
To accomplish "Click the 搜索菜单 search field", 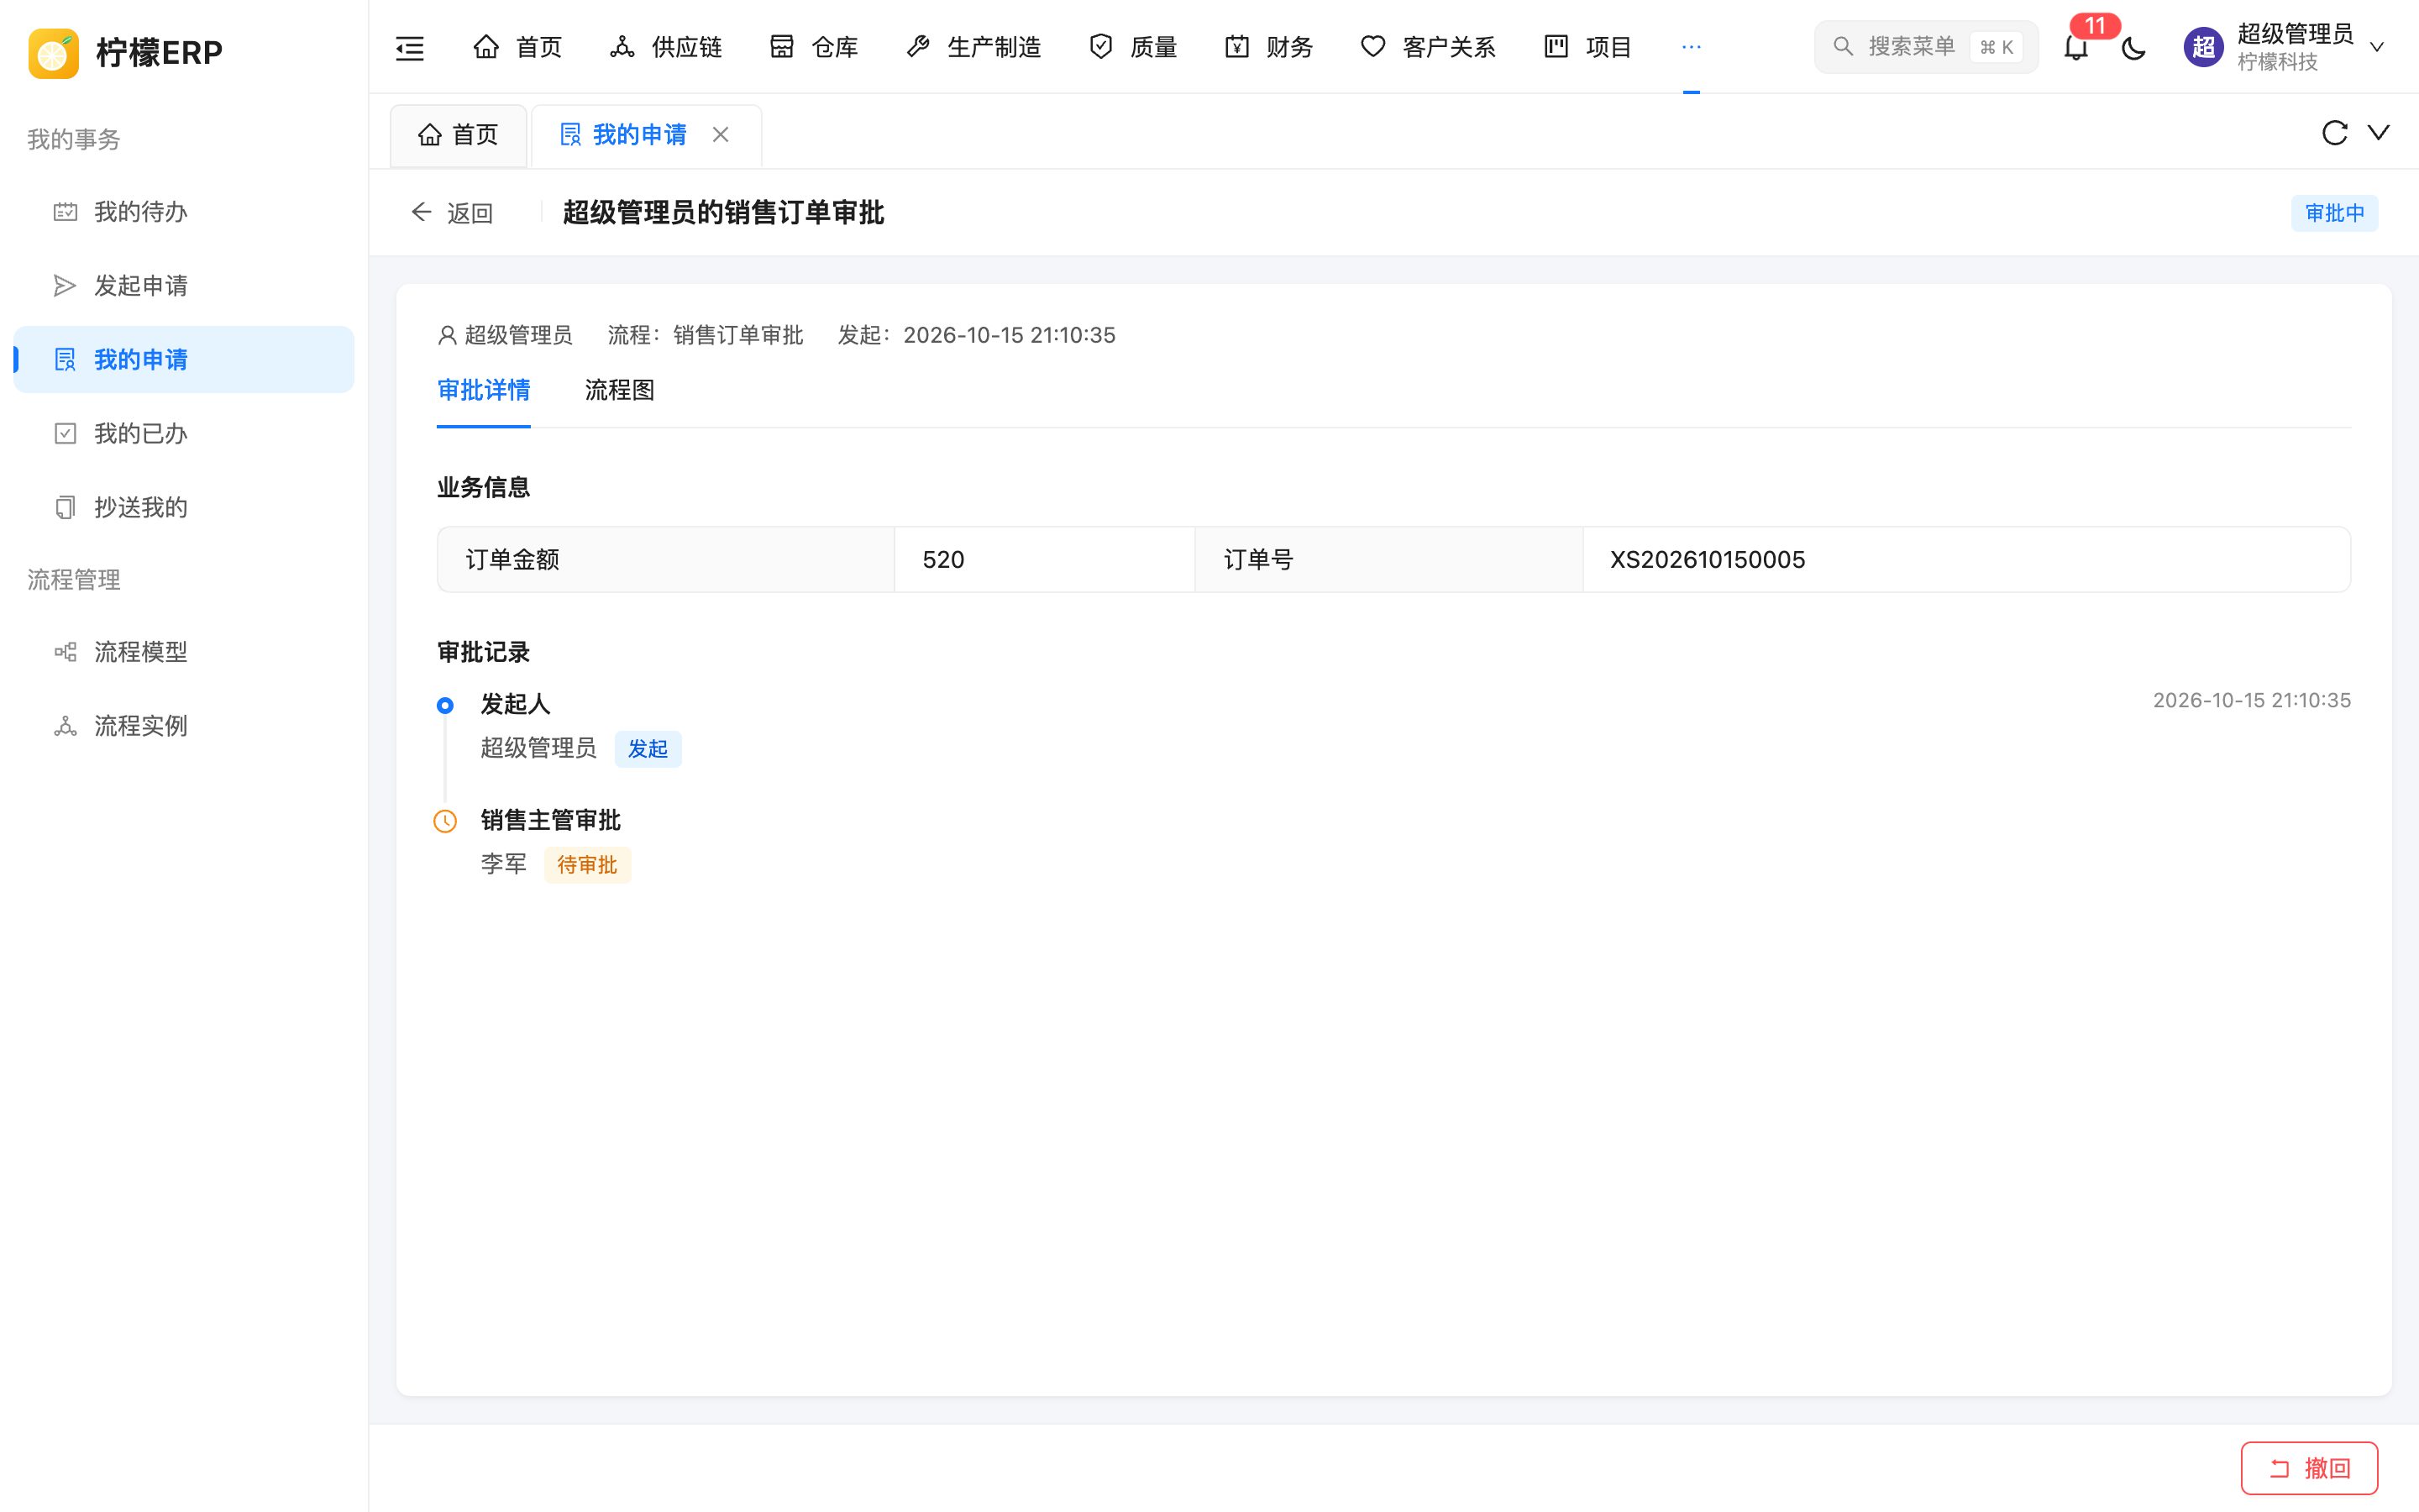I will 1925,47.
